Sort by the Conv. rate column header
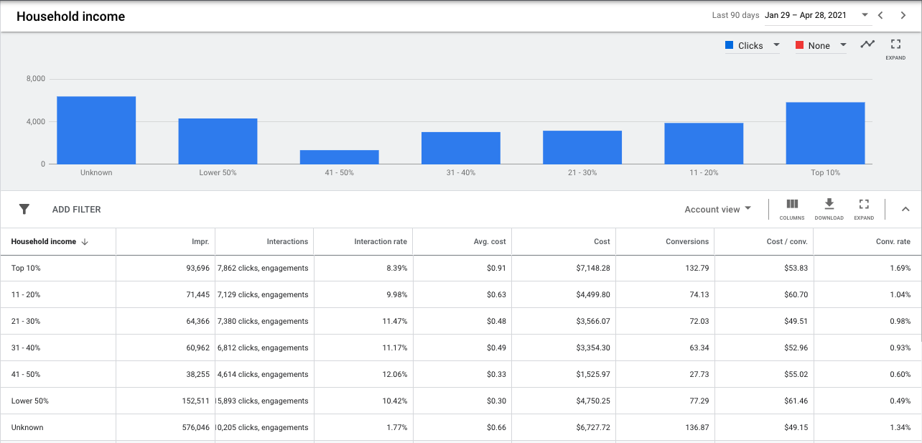The image size is (922, 443). pos(893,241)
